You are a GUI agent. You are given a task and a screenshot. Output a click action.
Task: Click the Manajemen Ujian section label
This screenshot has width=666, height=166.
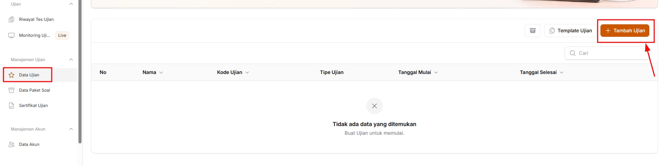[x=28, y=60]
